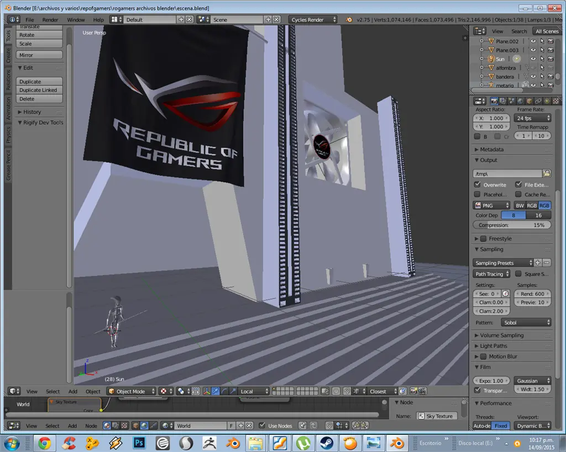Viewport: 566px width, 452px height.
Task: Remove sampling preset with minus icon
Action: click(x=547, y=263)
